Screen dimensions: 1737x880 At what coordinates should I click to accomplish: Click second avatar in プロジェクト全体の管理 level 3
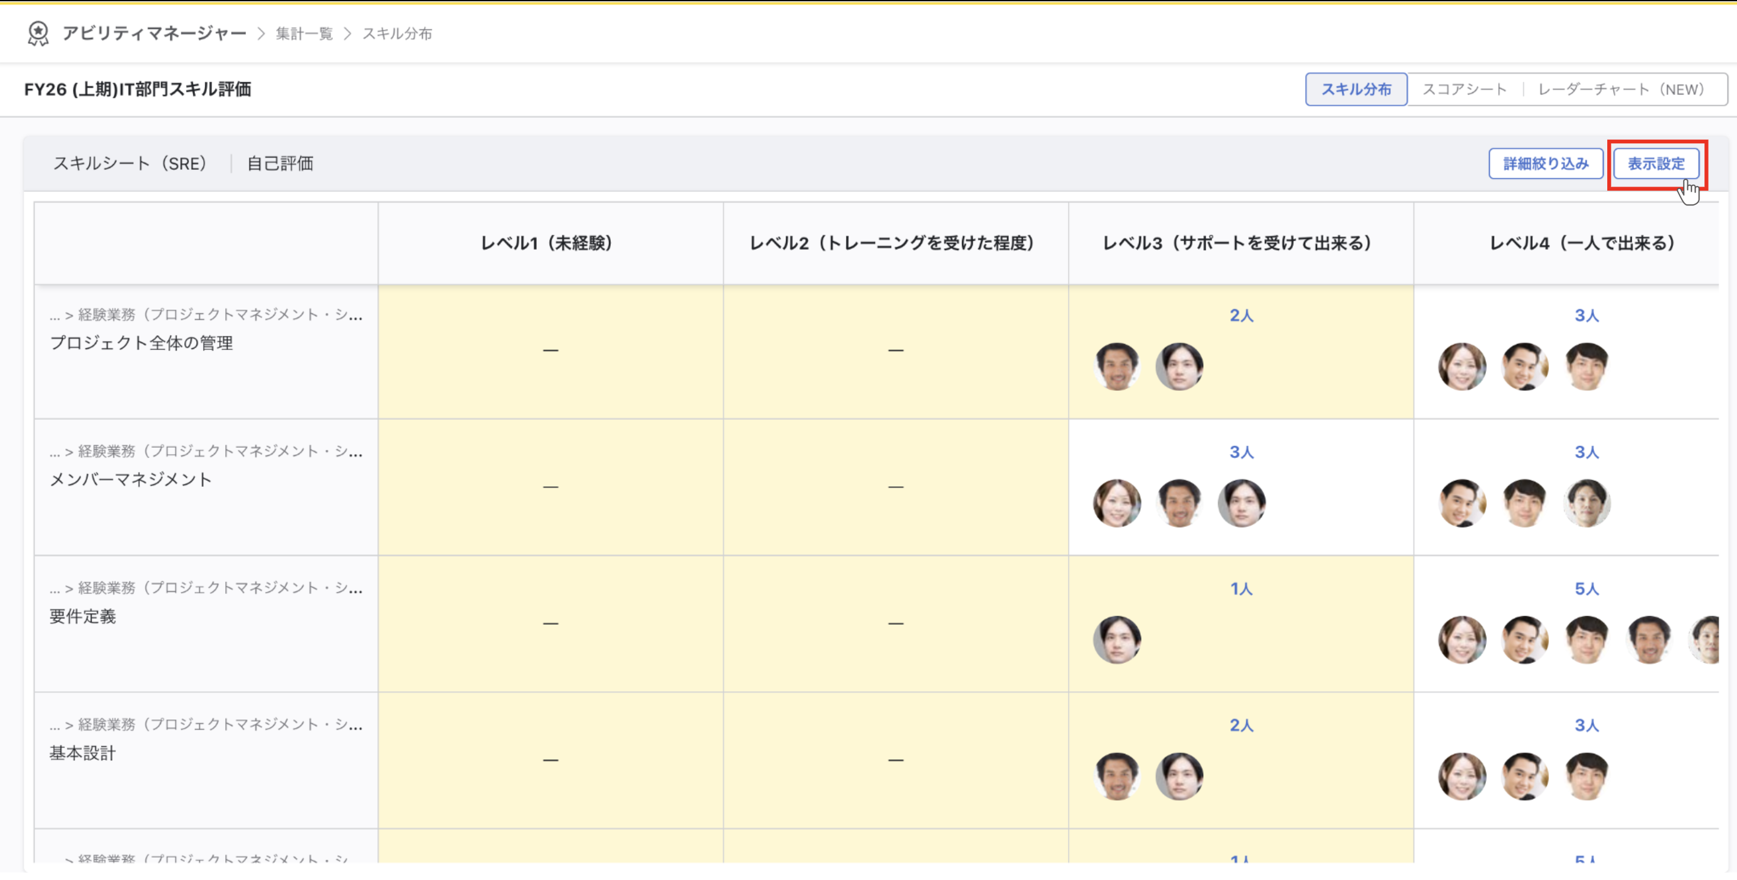(x=1180, y=367)
